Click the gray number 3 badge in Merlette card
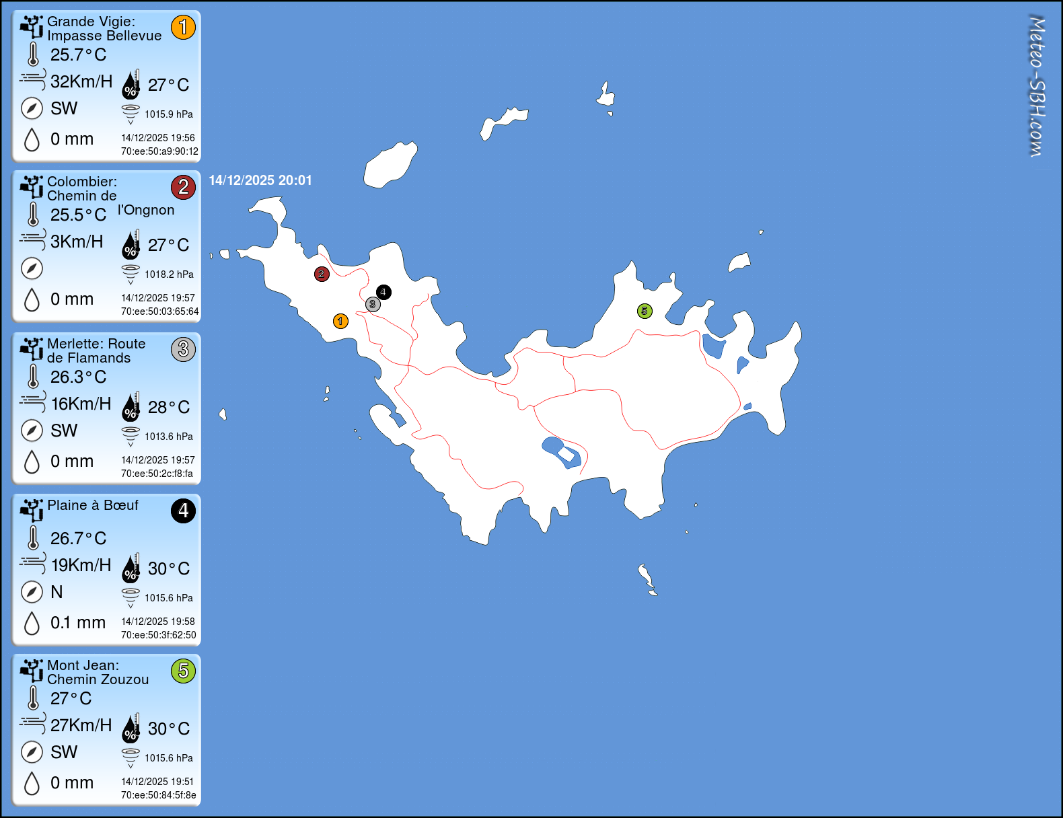 click(183, 349)
